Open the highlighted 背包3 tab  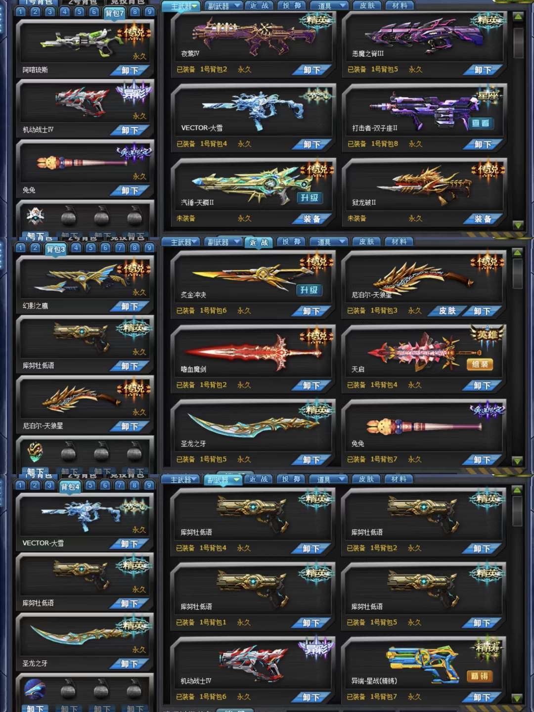pos(55,250)
